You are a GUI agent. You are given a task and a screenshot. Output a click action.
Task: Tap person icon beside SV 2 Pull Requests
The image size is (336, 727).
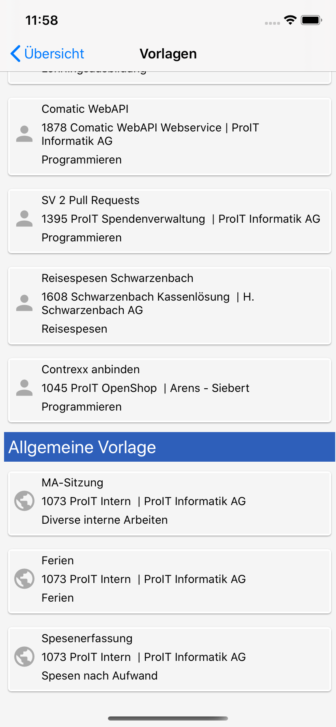pos(24,219)
